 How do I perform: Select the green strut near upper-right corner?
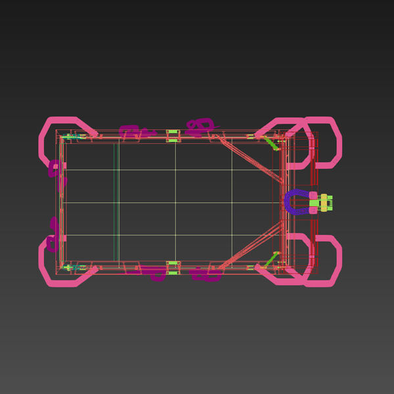pos(271,143)
